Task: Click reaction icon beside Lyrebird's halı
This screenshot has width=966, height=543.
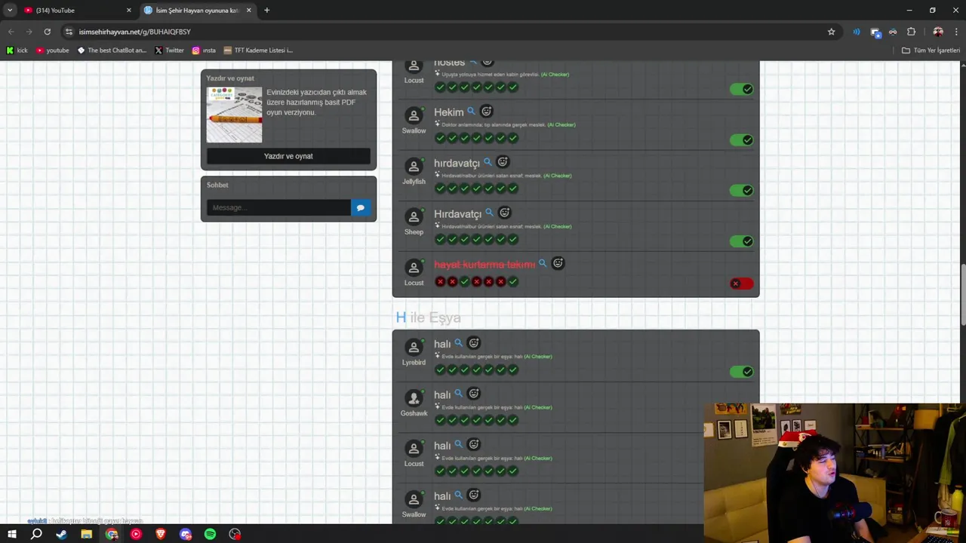Action: click(474, 343)
